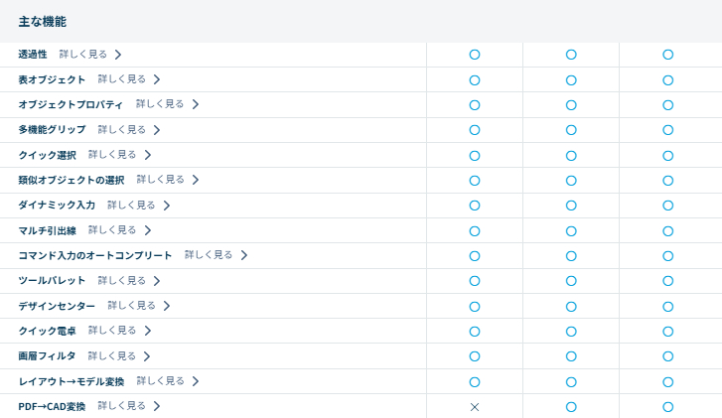Click the chevron beside クイック選択
This screenshot has height=418, width=722.
(x=147, y=155)
